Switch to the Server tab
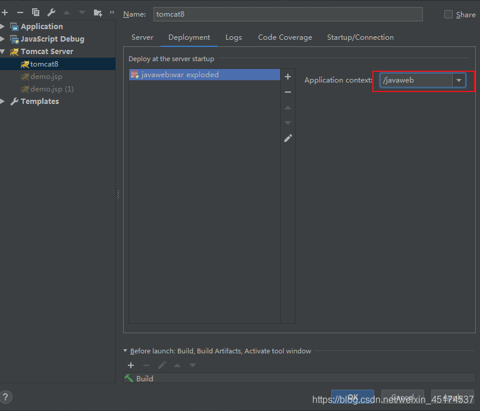This screenshot has height=411, width=480. [142, 37]
